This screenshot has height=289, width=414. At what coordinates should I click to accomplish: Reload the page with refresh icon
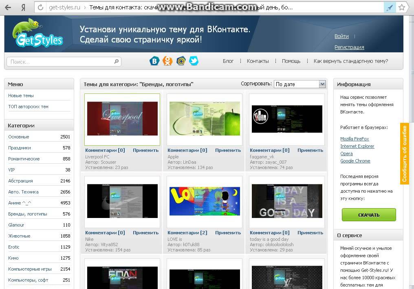coord(40,7)
